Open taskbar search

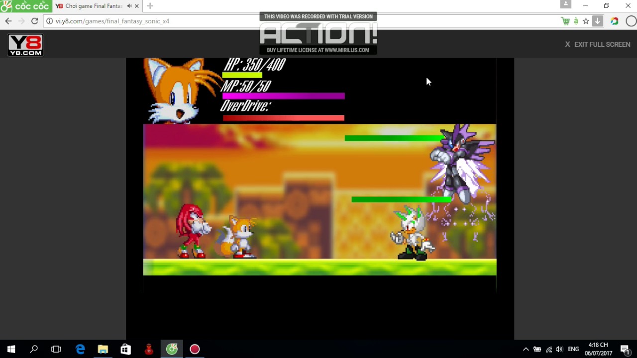[34, 349]
